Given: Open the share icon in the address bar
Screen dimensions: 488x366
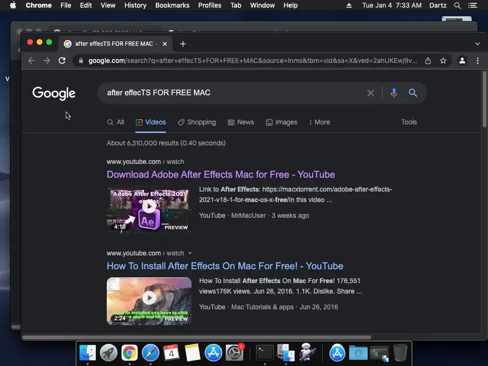Looking at the screenshot, I should 428,61.
